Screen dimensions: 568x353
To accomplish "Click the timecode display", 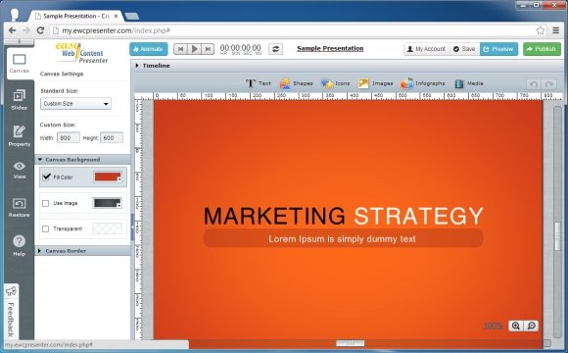I will click(241, 49).
